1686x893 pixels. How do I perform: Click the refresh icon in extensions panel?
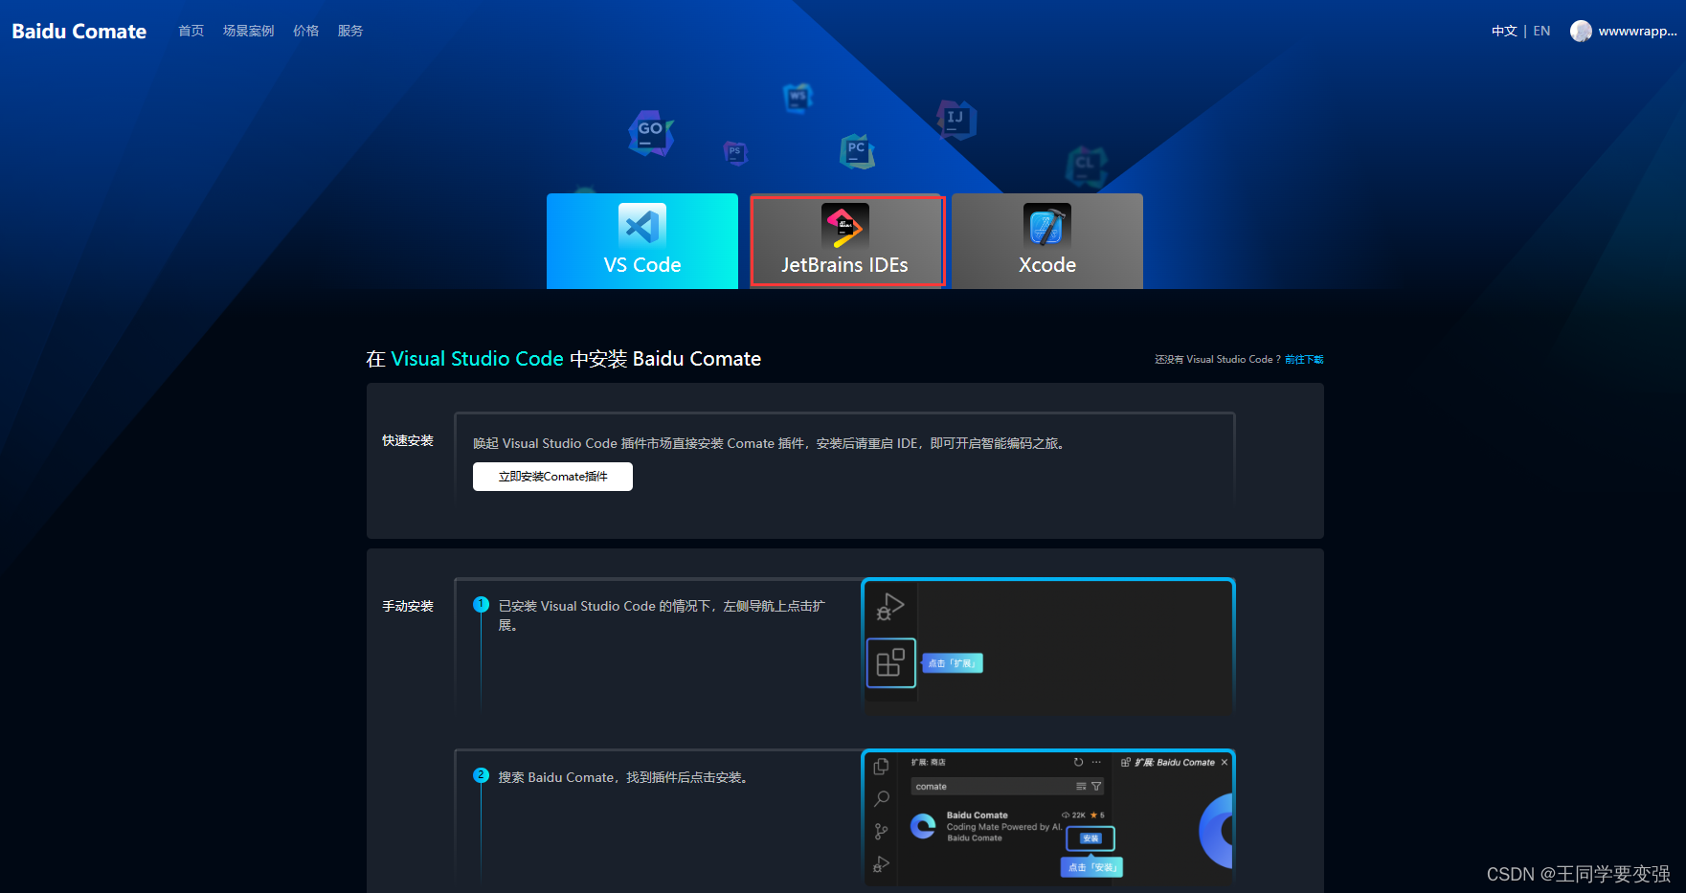click(x=1078, y=763)
